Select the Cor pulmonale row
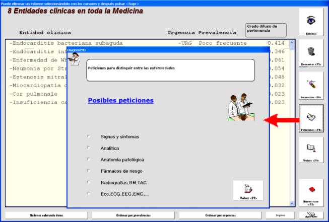 point(33,94)
